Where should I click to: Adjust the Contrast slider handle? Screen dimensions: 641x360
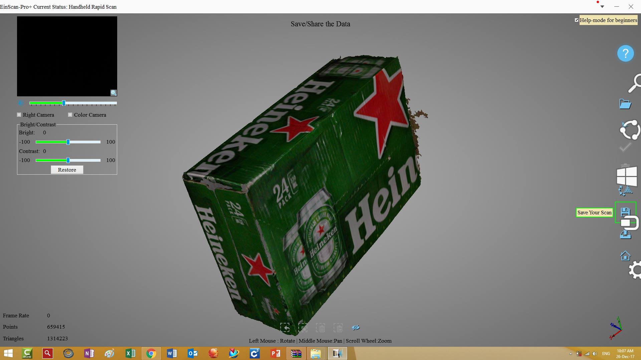pos(68,160)
